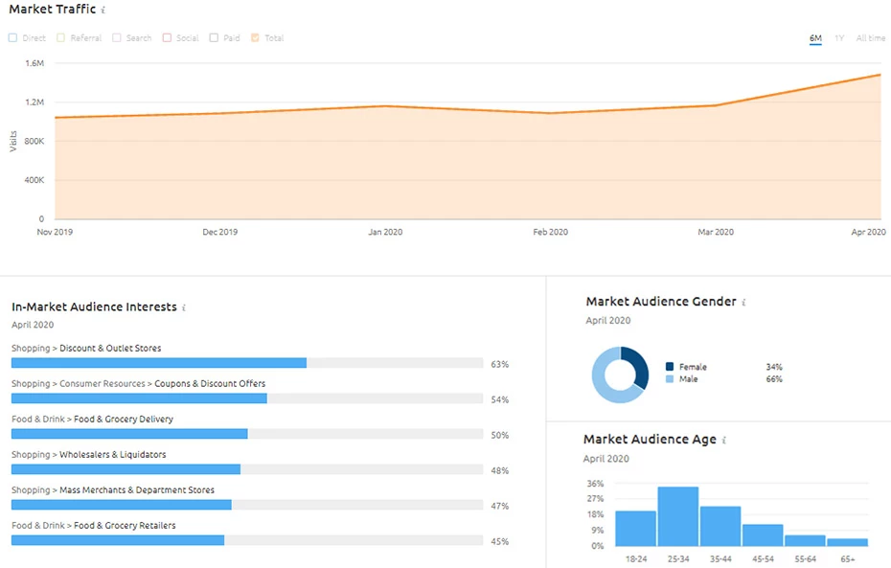
Task: Click the 'Shopping > Wholesalers & Liquidators' label
Action: (89, 454)
